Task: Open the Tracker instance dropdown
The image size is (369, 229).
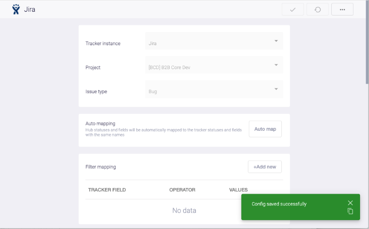Action: (214, 41)
